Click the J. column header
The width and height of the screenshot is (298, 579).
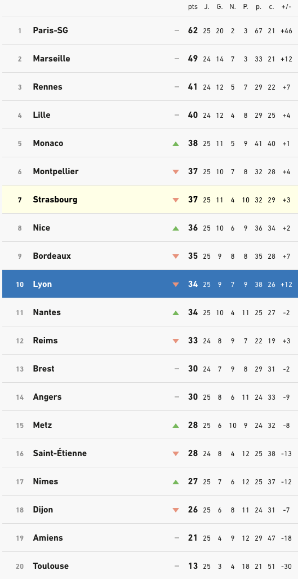(x=207, y=7)
